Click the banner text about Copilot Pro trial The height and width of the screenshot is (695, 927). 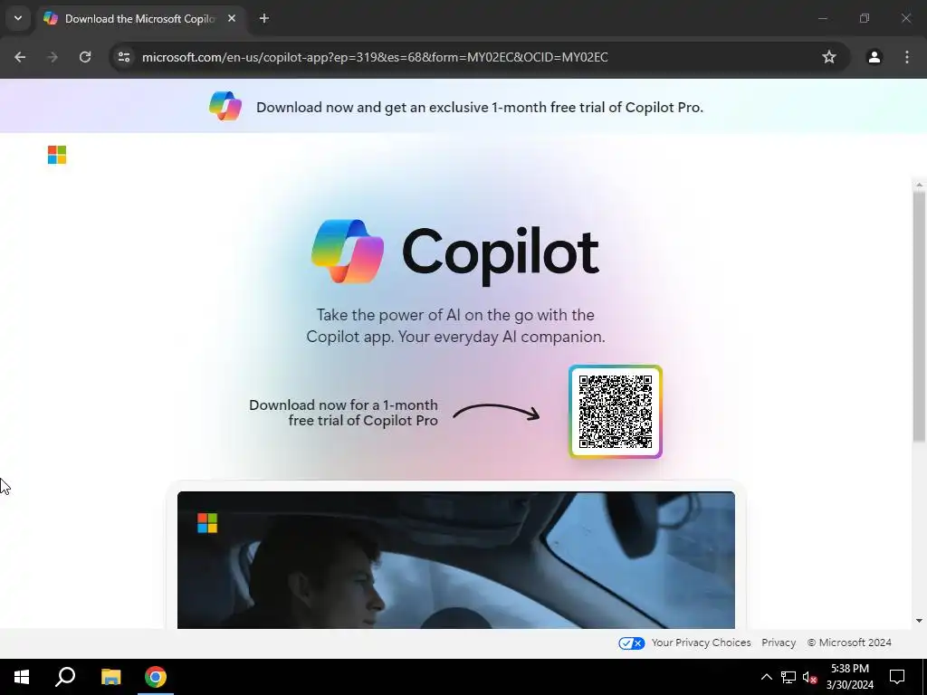pyautogui.click(x=480, y=107)
